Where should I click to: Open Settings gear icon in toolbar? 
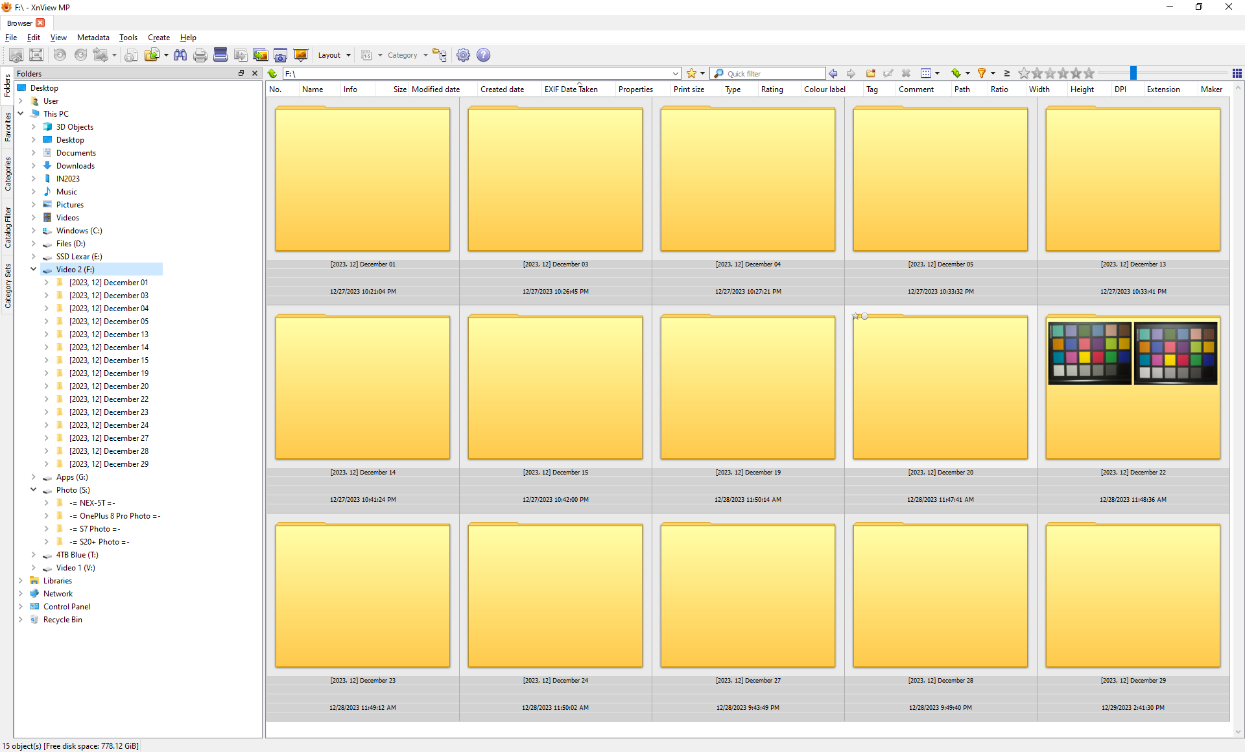463,55
